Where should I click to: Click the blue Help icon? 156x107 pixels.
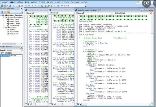point(58,6)
